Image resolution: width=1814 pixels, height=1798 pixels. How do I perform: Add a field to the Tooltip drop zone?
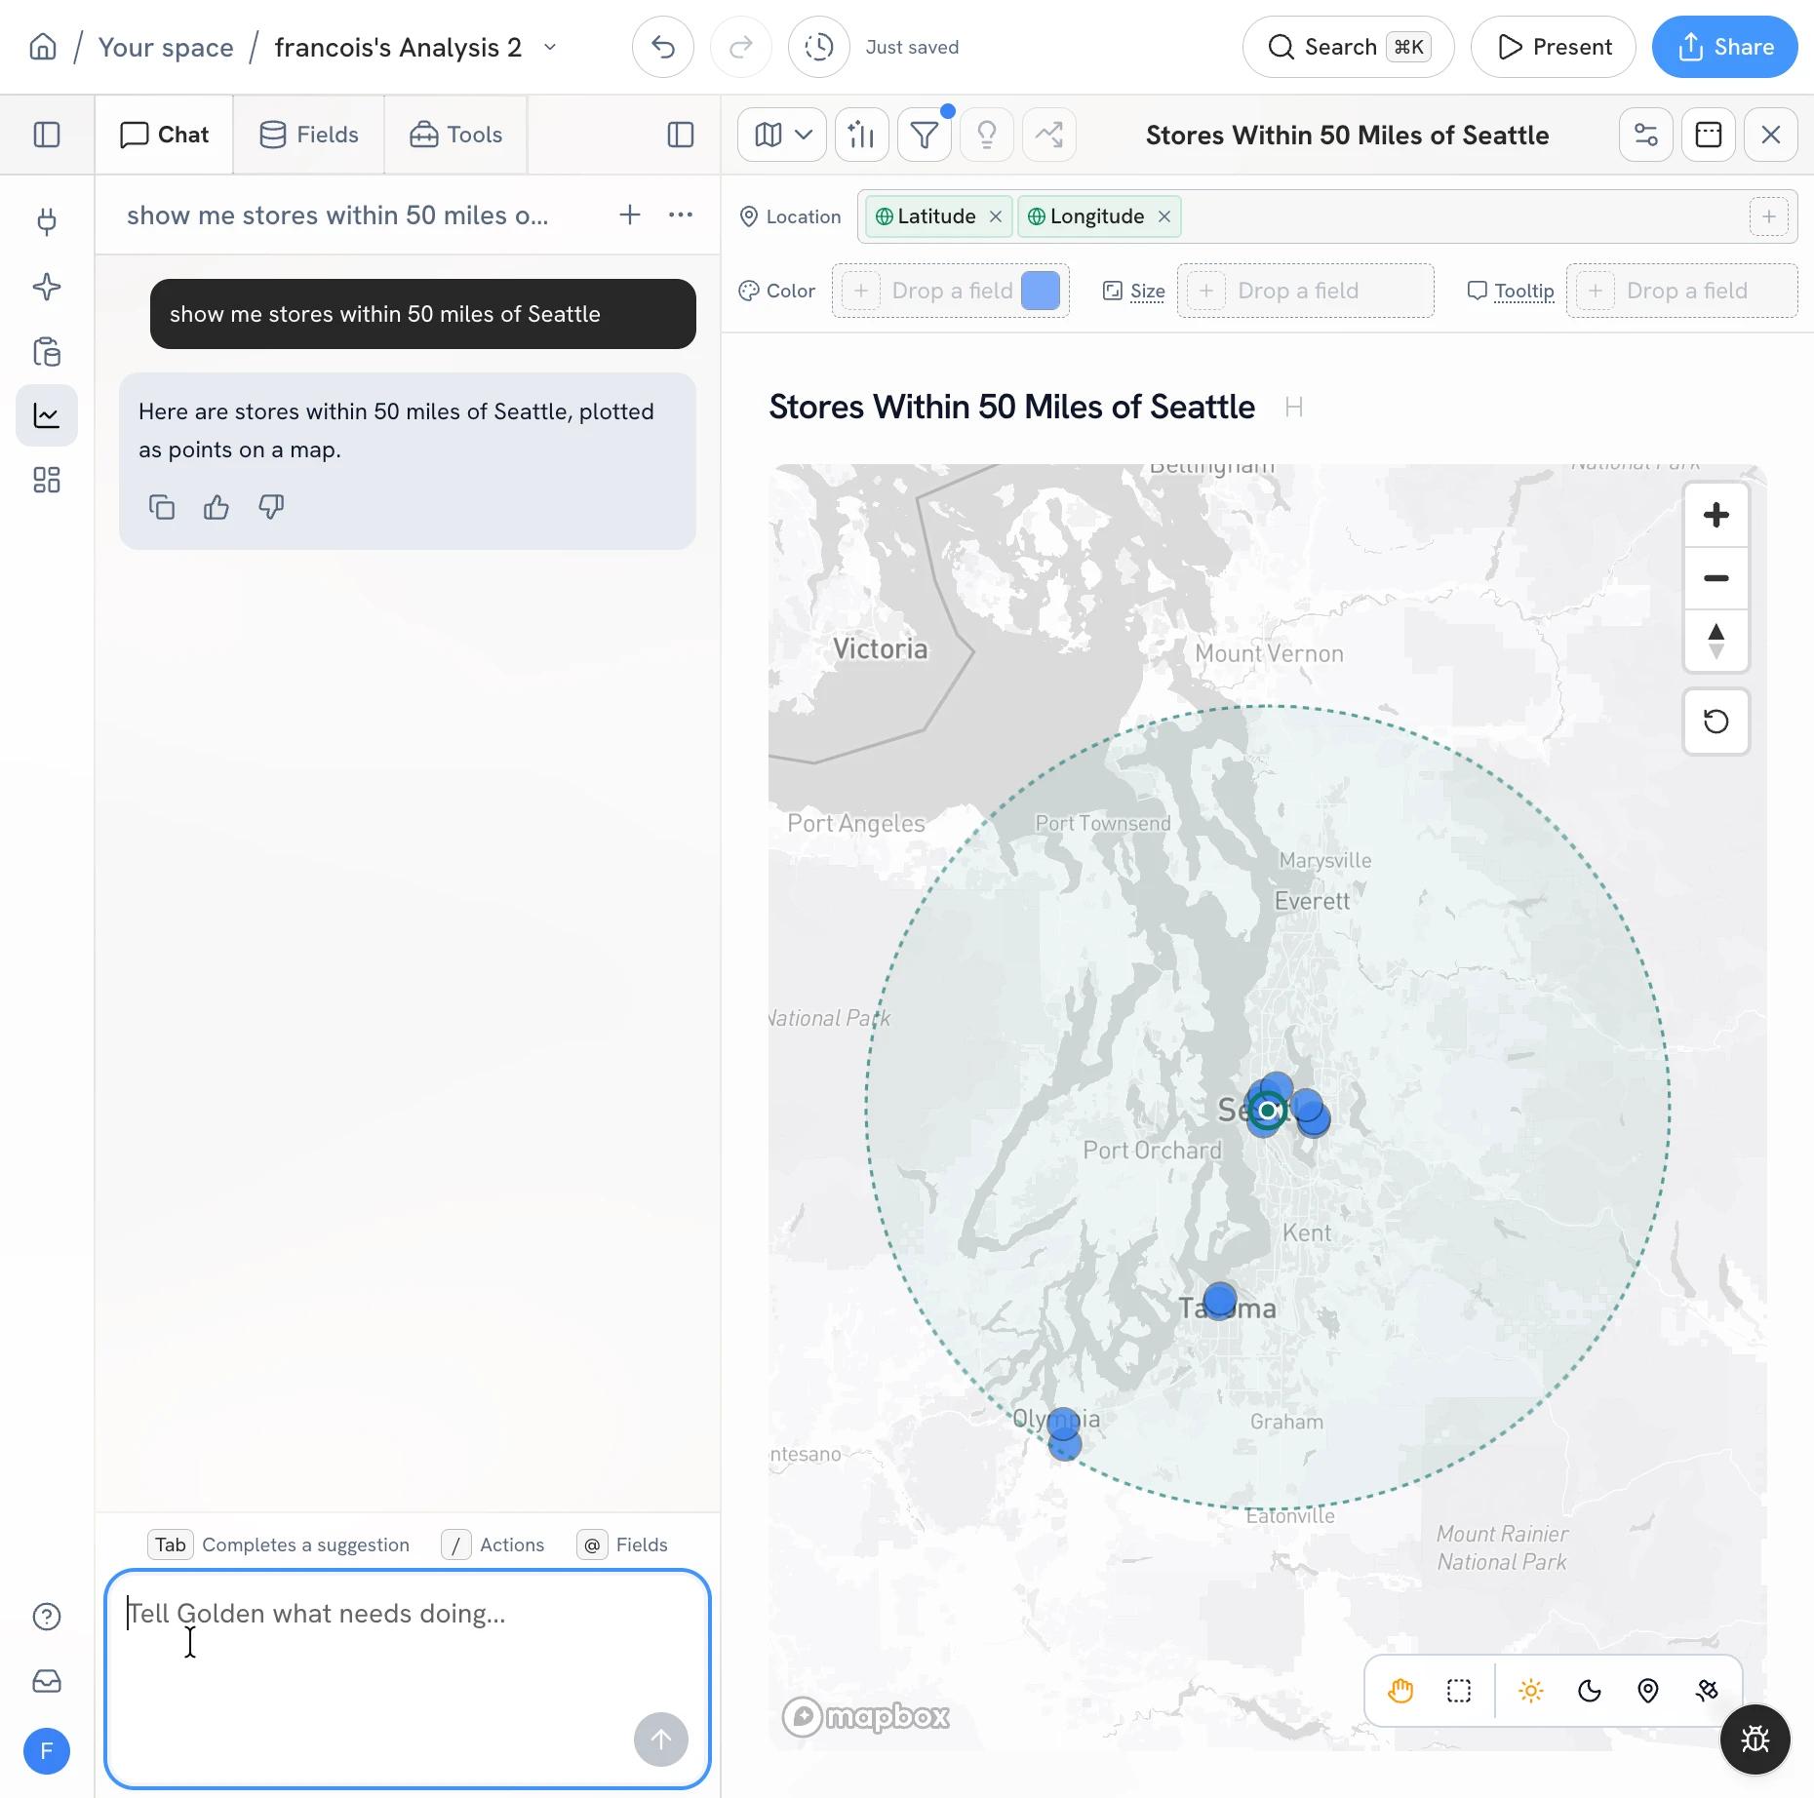[x=1681, y=291]
